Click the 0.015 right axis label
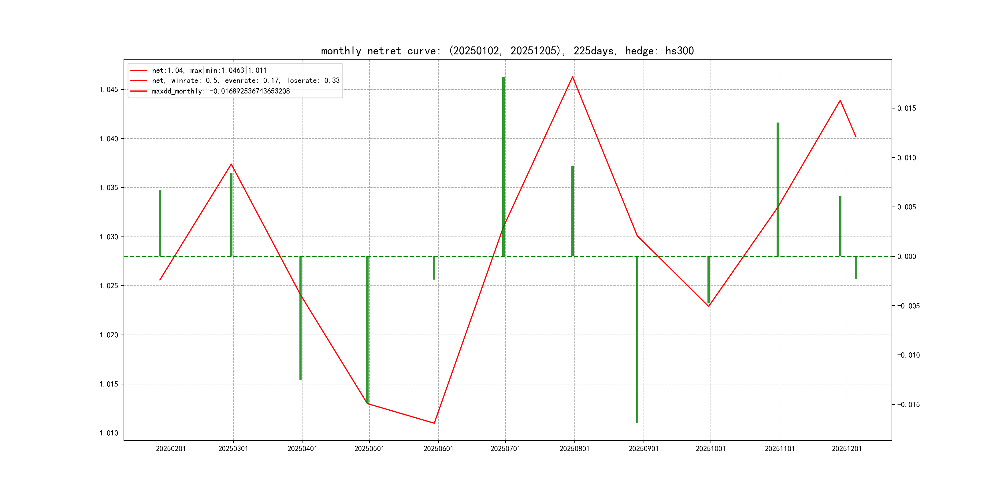991x495 pixels. 906,108
